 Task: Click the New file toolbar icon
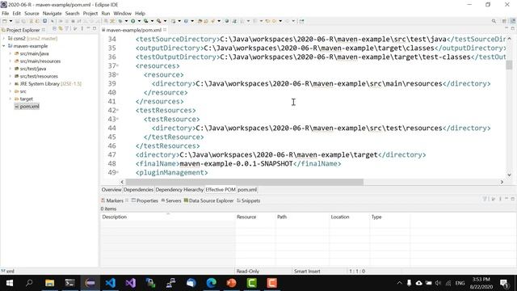click(5, 21)
